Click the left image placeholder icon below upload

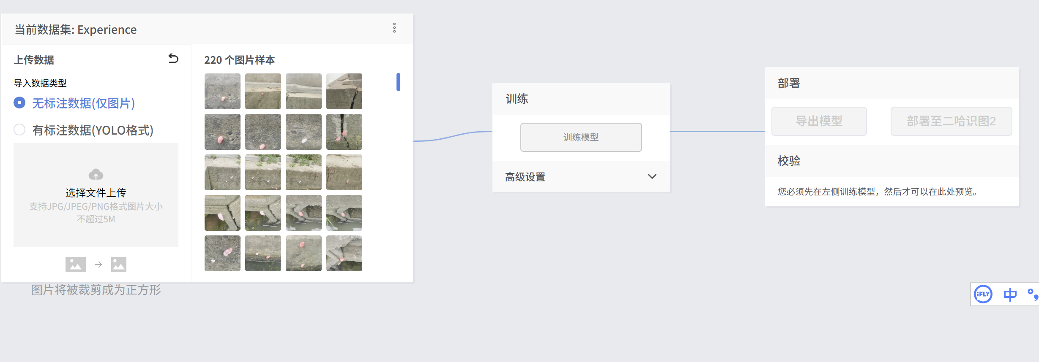76,265
